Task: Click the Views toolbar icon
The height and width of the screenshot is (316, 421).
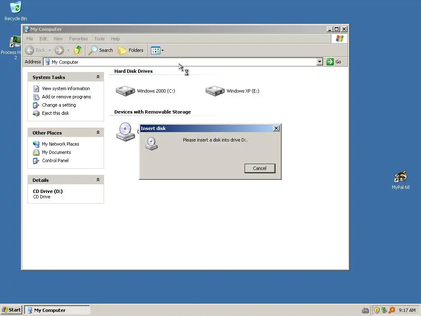Action: point(155,50)
